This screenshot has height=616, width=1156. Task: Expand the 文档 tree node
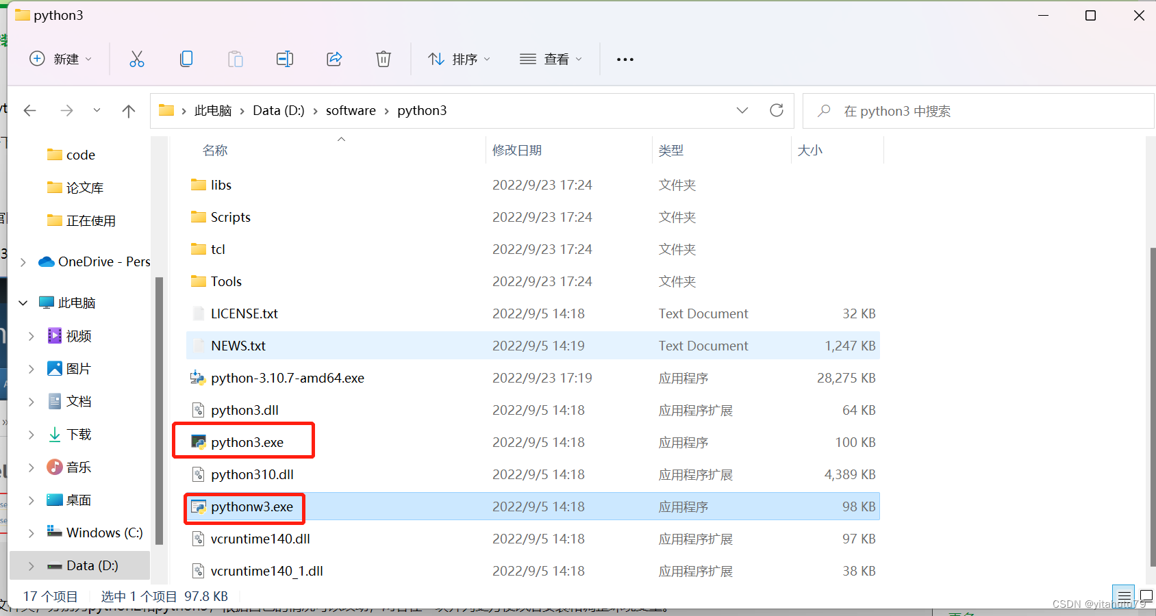32,402
